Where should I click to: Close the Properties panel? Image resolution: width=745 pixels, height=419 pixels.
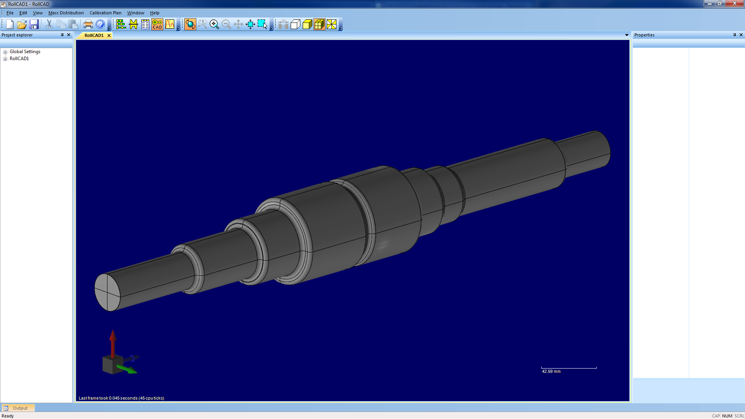(741, 35)
